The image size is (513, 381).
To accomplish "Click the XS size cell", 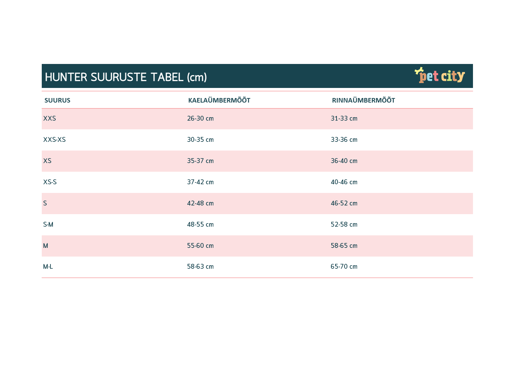I will pos(47,161).
